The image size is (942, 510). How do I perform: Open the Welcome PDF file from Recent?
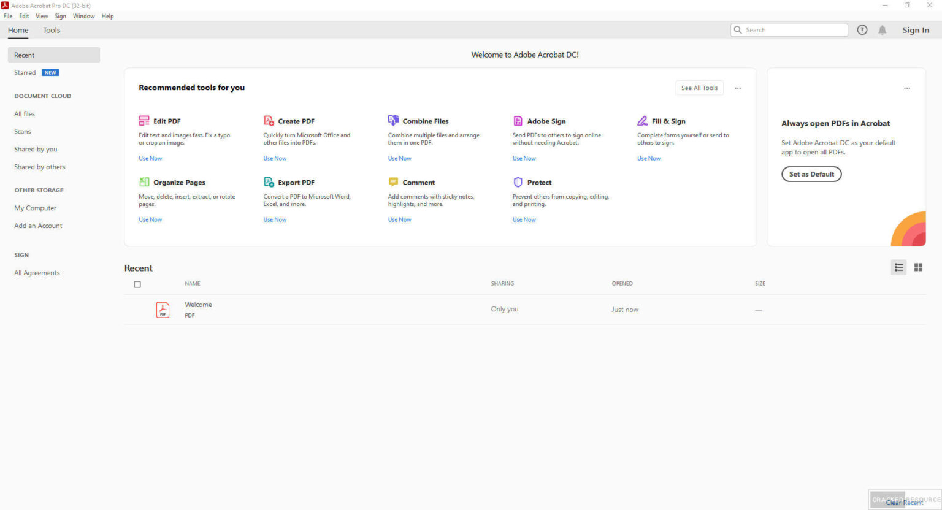(198, 305)
